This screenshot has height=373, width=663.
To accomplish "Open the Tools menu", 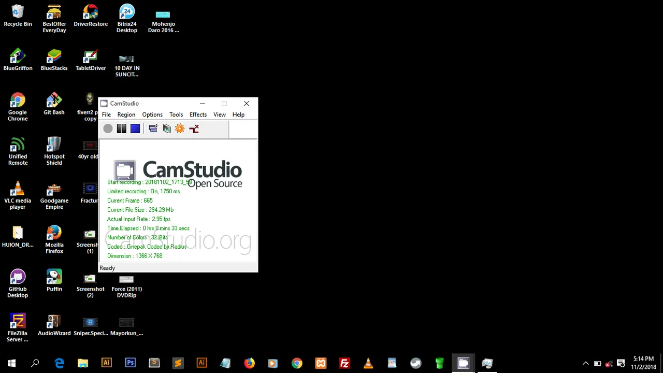I will coord(176,114).
